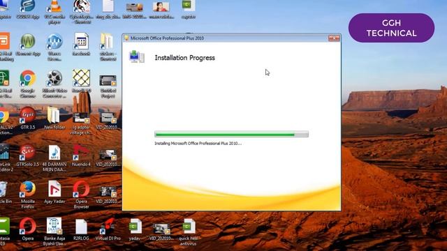Image resolution: width=447 pixels, height=251 pixels.
Task: Open the Untitled Project video file
Action: pos(108,80)
